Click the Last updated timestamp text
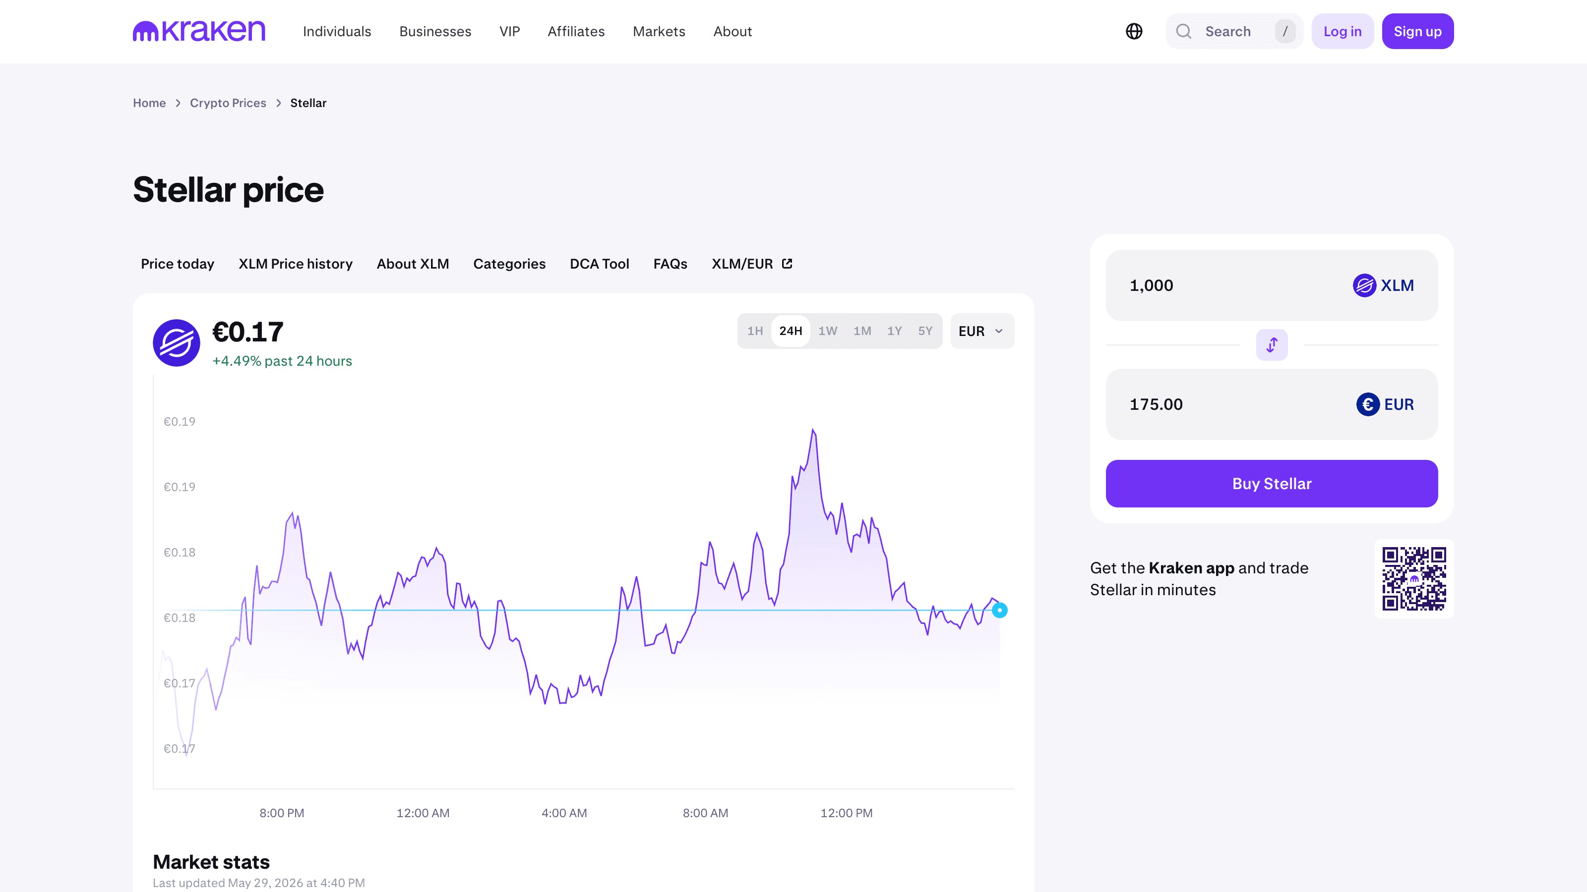Screen dimensions: 1587x892 [259, 883]
